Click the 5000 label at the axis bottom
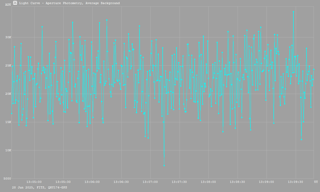This screenshot has width=320, height=192. 7,179
